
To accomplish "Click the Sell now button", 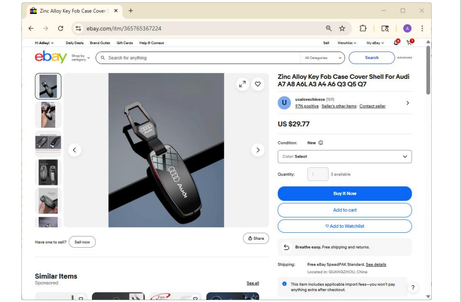I will pyautogui.click(x=82, y=242).
